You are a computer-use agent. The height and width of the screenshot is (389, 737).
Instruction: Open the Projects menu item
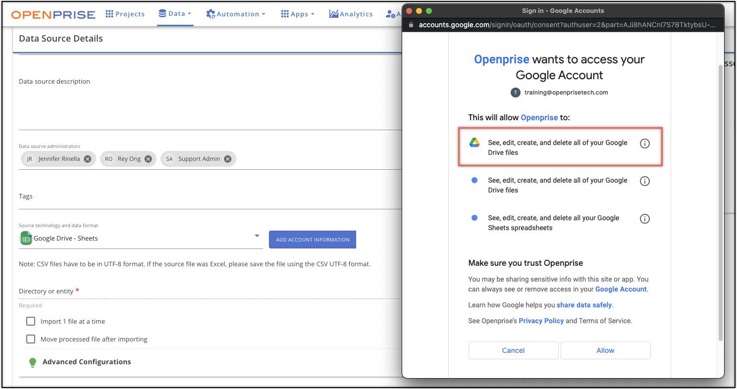coord(125,14)
